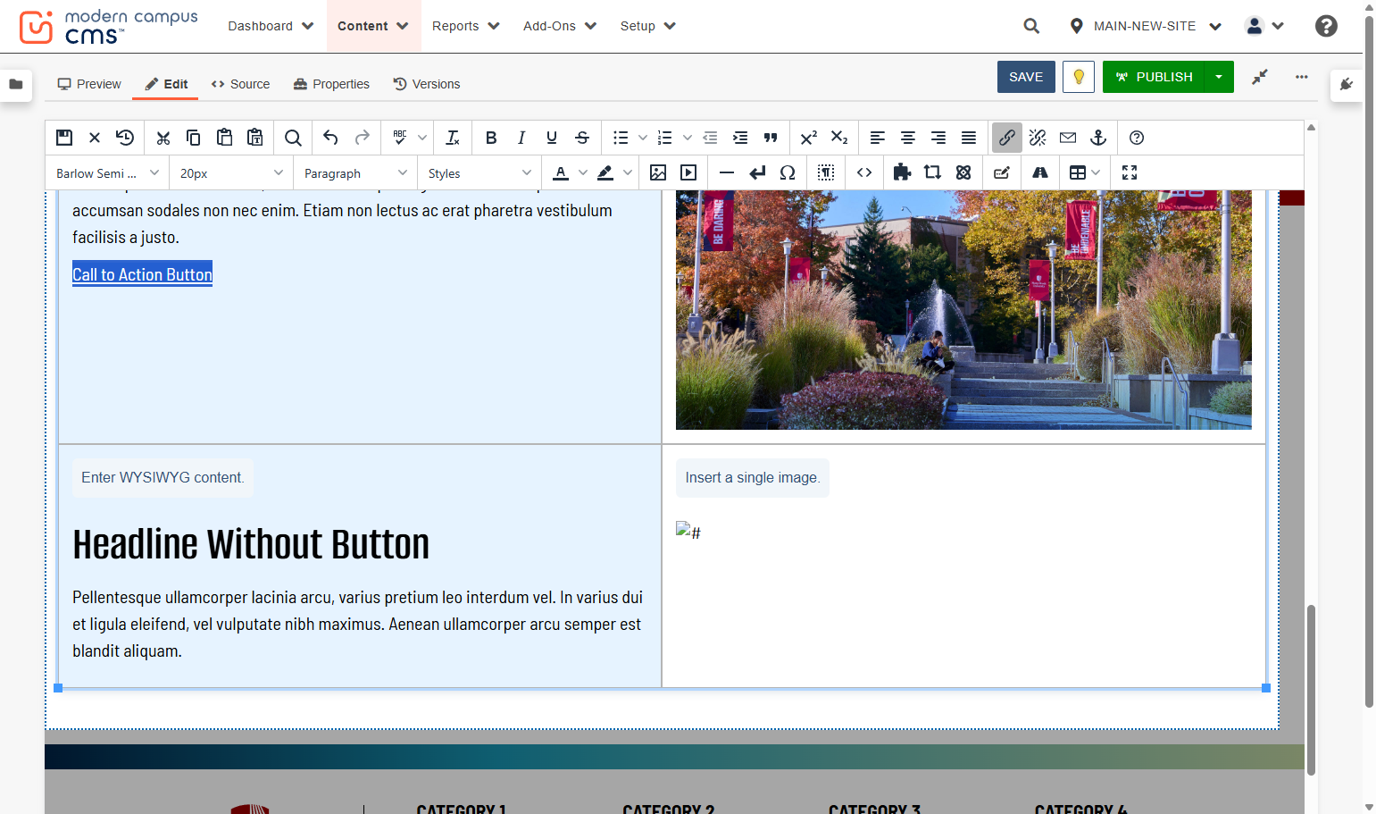Open the Styles dropdown
The height and width of the screenshot is (814, 1376).
point(480,172)
